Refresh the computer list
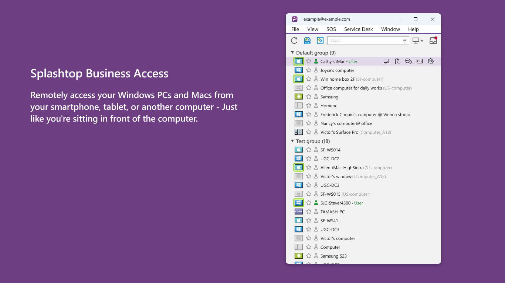505x283 pixels. tap(294, 41)
